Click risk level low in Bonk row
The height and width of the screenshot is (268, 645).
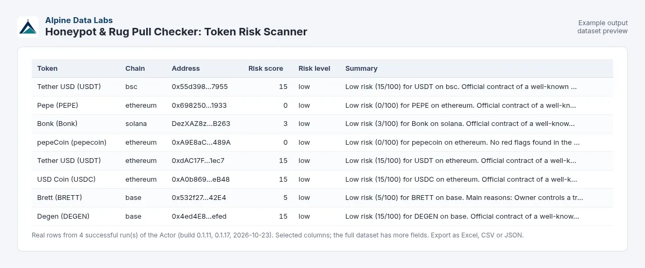coord(304,124)
